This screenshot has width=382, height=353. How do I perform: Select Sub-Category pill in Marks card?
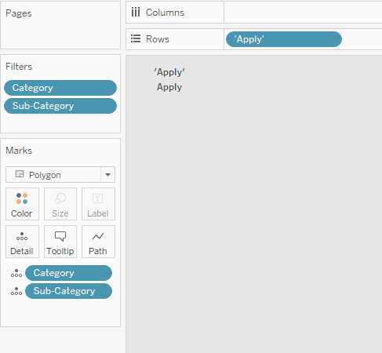(68, 291)
